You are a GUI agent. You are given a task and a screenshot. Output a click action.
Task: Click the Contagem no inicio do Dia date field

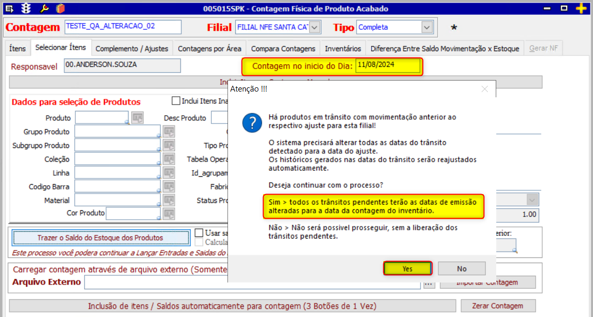coord(387,66)
